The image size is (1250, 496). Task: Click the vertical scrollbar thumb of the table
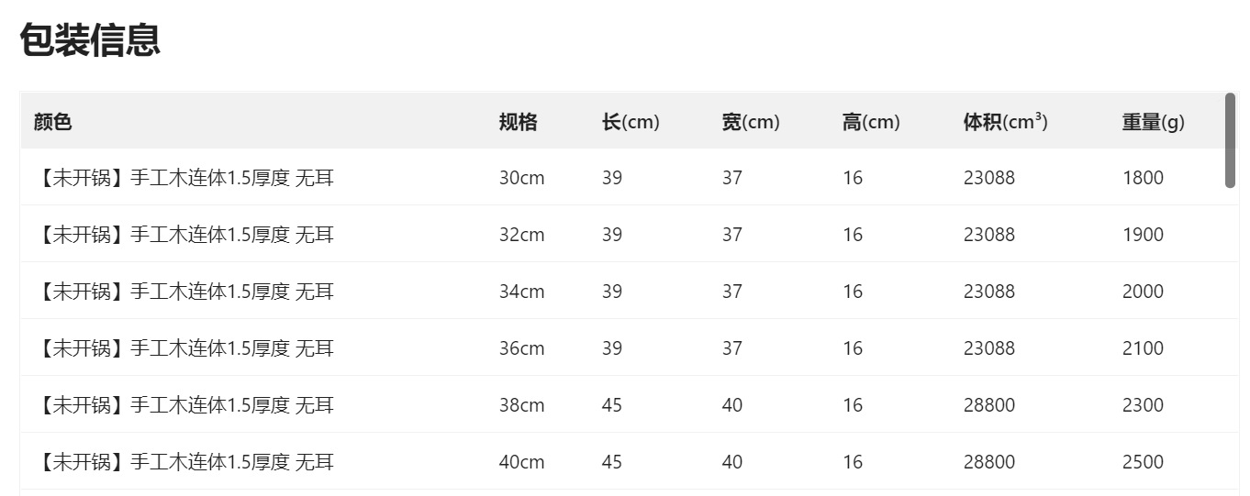pos(1230,140)
